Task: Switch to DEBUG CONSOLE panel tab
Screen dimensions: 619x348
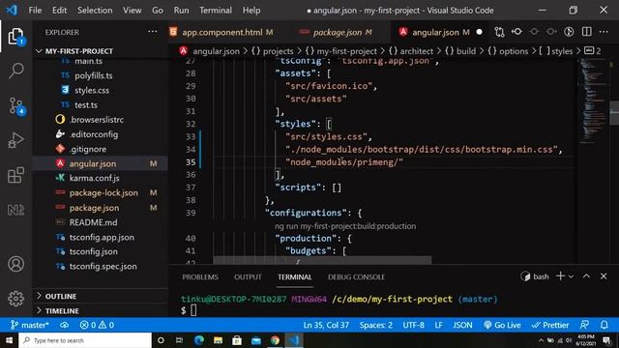Action: coord(356,277)
